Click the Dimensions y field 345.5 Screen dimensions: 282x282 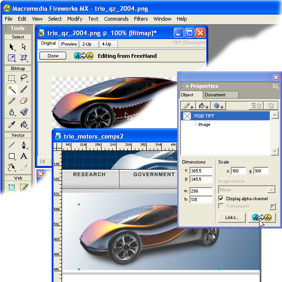201,180
